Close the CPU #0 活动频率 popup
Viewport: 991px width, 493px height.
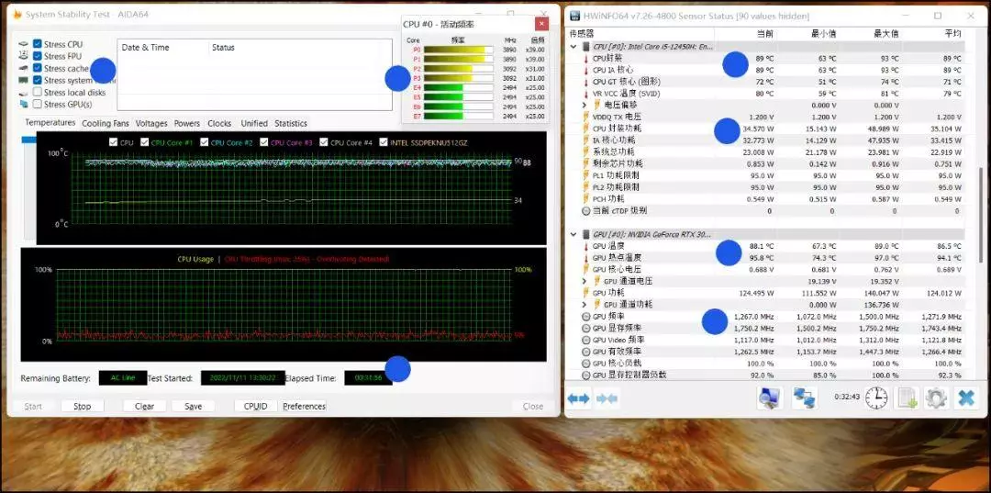click(541, 24)
